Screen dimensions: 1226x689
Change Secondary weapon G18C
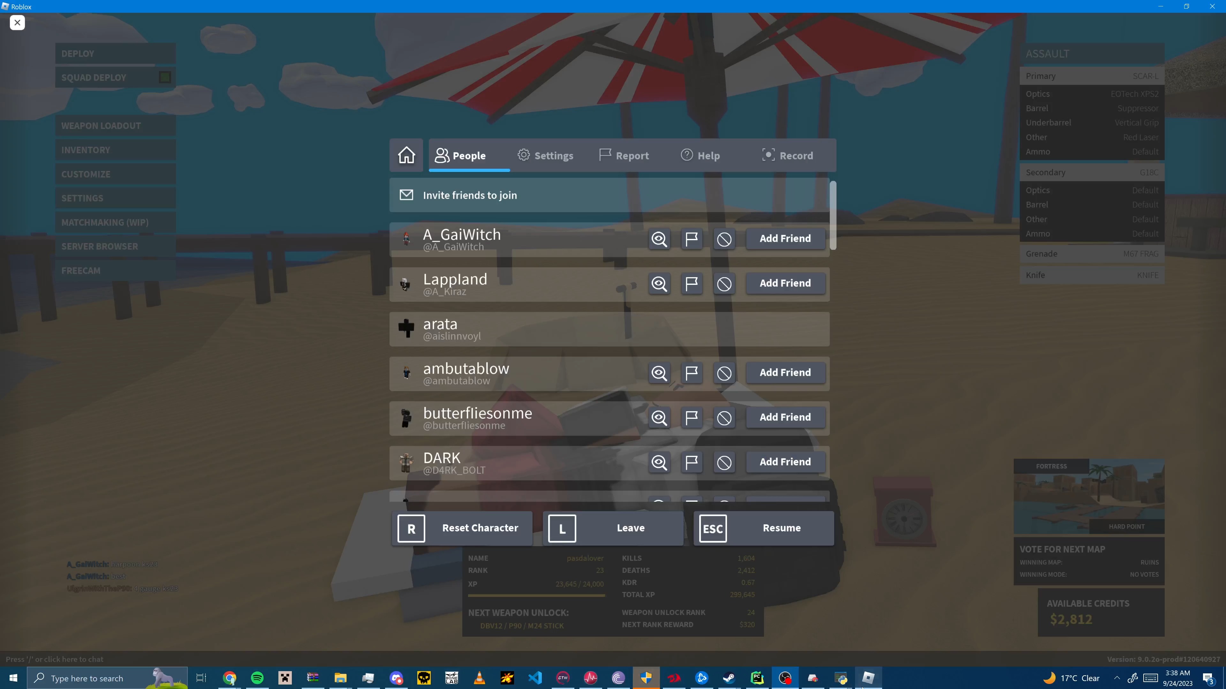[1092, 172]
